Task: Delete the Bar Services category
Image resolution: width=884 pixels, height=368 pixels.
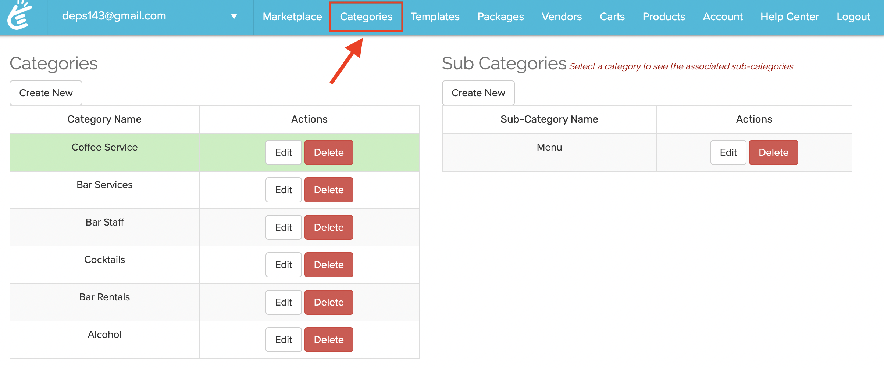Action: (329, 190)
